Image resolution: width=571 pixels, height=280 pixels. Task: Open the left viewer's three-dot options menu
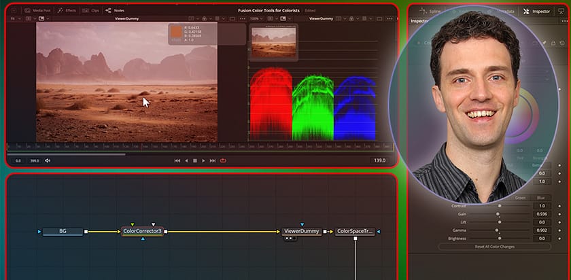243,18
